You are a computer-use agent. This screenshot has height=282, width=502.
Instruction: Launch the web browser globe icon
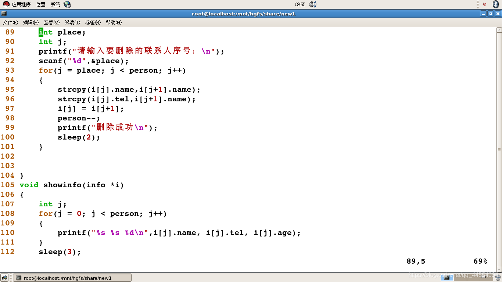[67, 4]
